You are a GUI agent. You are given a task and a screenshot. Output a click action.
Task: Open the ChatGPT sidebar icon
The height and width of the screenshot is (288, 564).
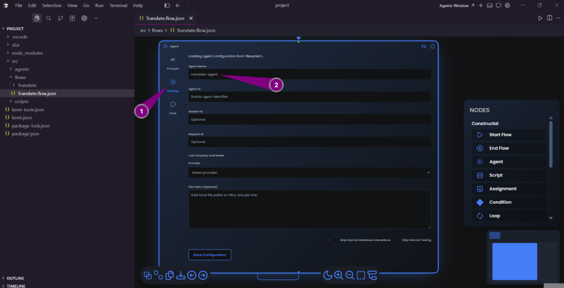84,18
